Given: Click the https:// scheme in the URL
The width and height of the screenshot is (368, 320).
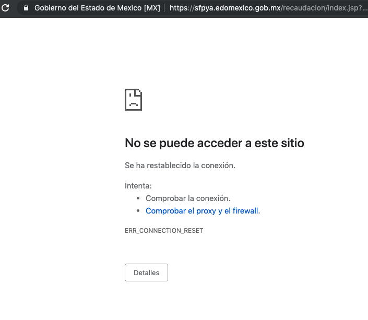Looking at the screenshot, I should pos(181,8).
